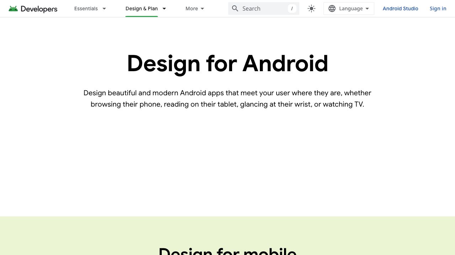Open Android Studio link
Viewport: 455px width, 255px height.
400,8
